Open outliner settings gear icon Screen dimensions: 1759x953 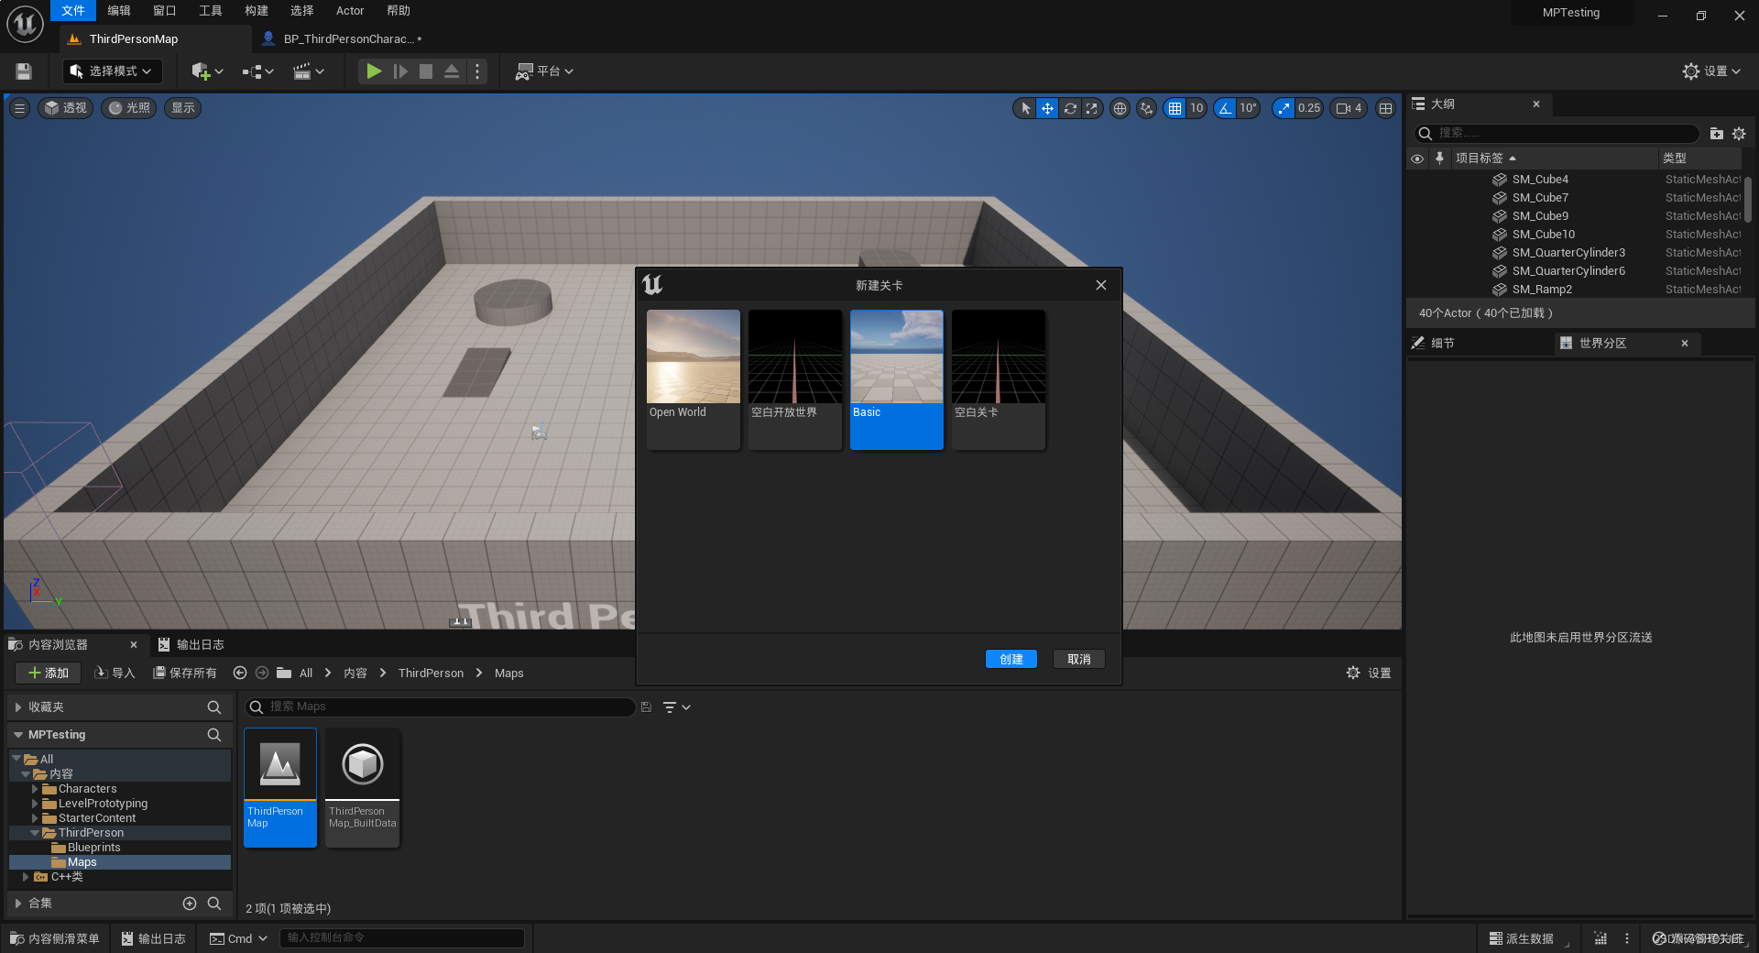(x=1739, y=133)
